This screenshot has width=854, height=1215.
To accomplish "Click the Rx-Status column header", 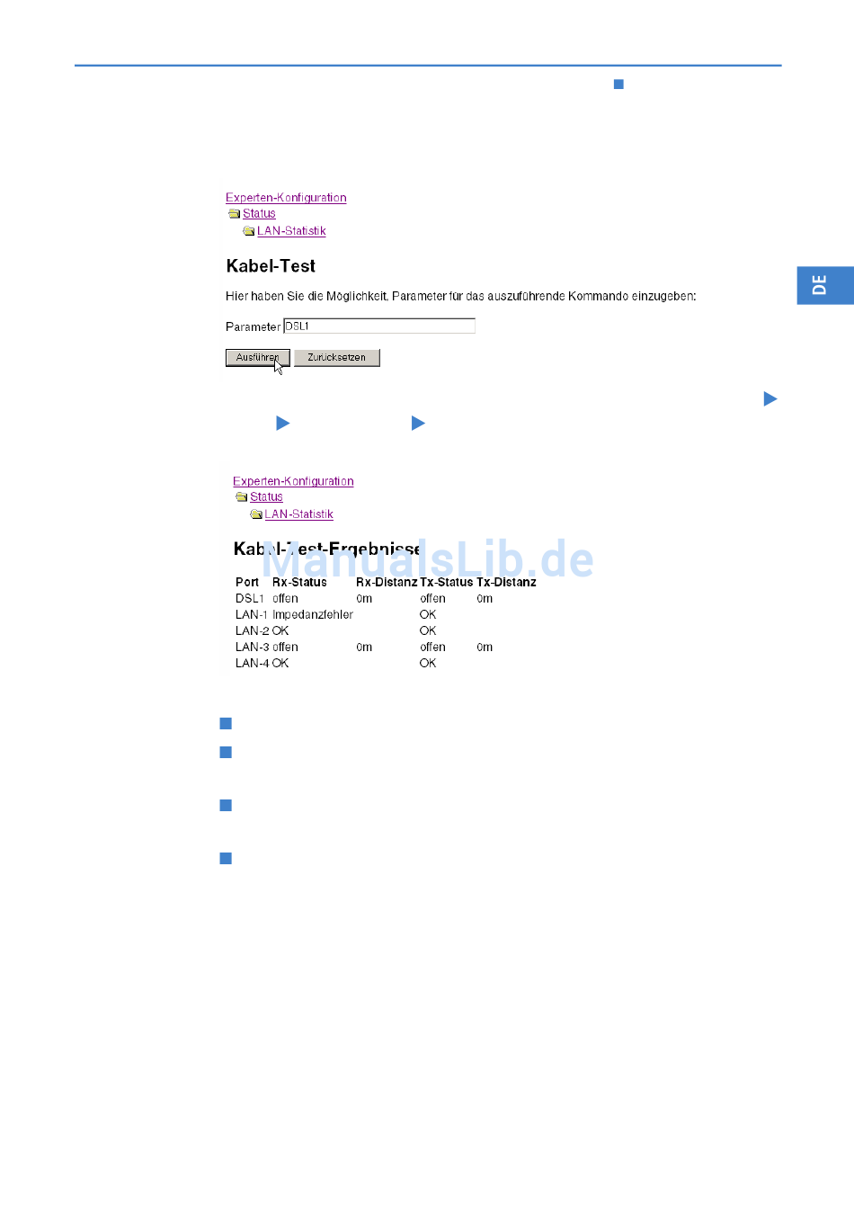I will [x=299, y=583].
